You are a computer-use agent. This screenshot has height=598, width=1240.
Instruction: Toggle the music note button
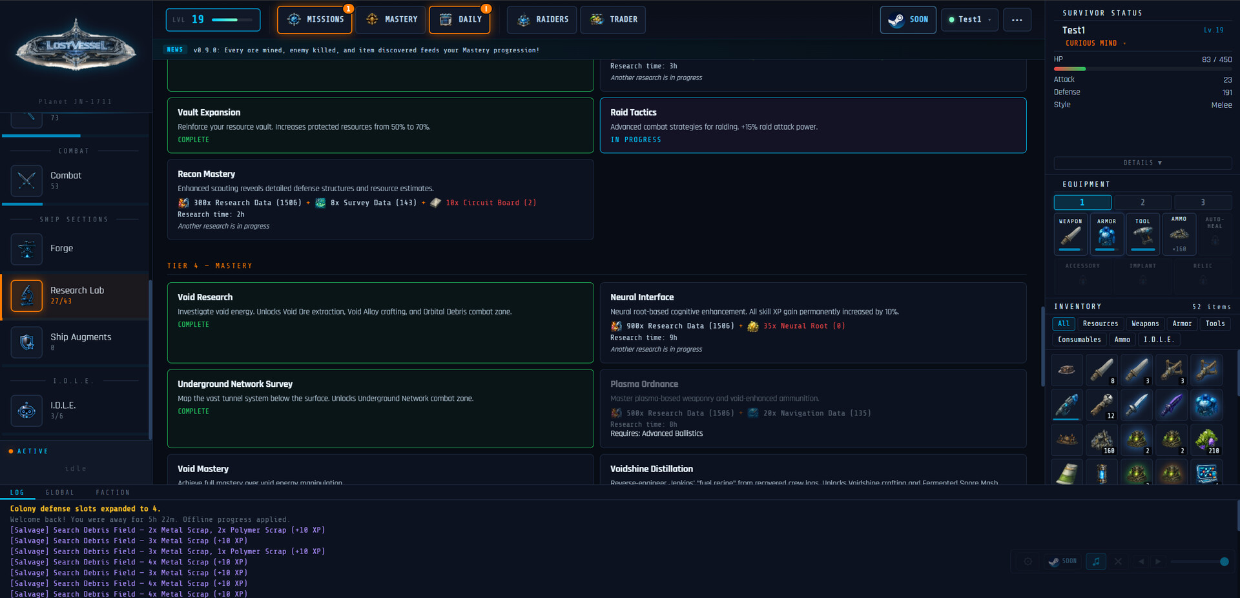[1095, 561]
